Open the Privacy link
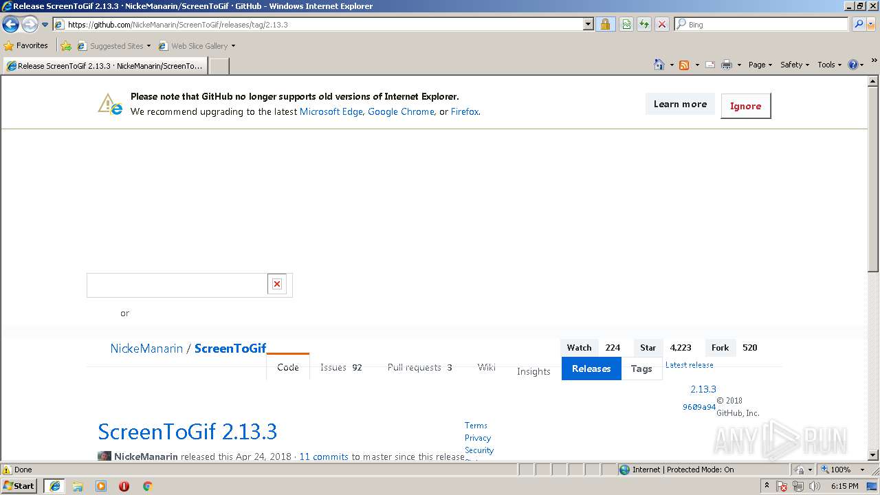 click(x=478, y=438)
